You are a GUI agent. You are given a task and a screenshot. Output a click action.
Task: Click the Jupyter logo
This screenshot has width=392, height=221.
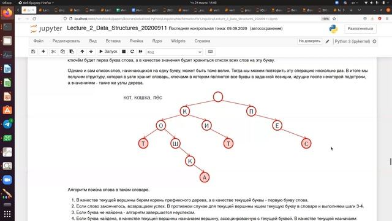tap(46, 29)
